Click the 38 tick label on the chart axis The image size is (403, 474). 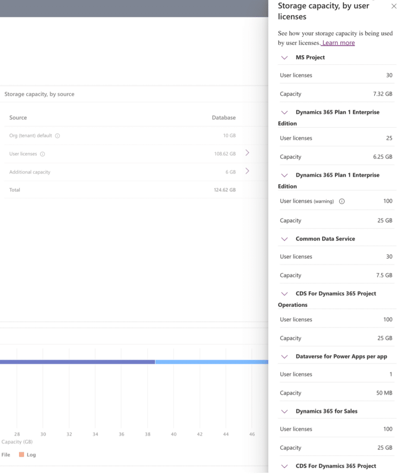pos(148,434)
